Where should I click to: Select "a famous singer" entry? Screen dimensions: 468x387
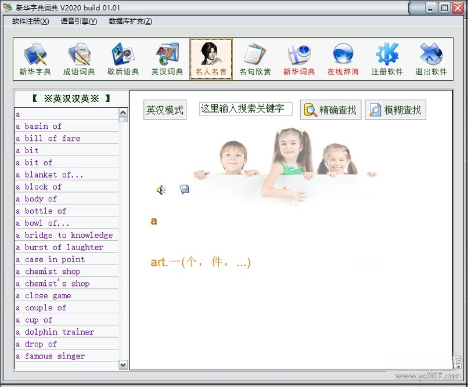(67, 356)
